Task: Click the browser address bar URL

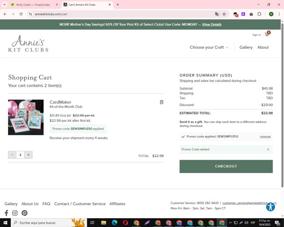Action: coord(51,14)
